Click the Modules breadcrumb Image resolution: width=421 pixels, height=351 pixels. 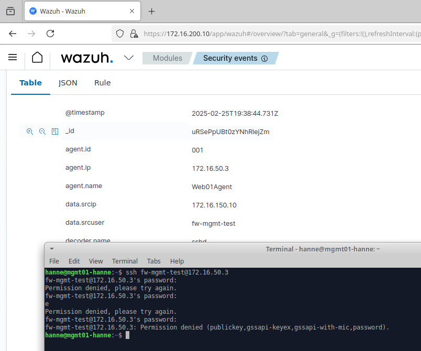(x=167, y=58)
